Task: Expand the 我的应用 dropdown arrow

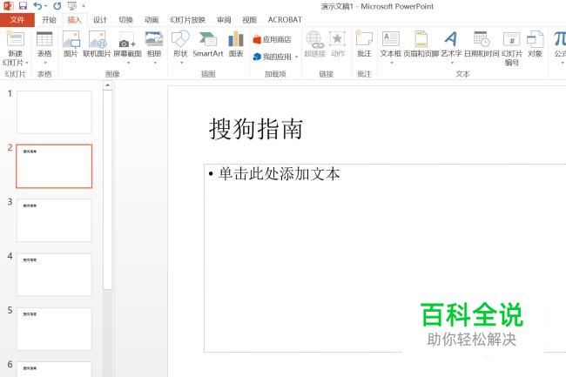Action: click(x=296, y=57)
